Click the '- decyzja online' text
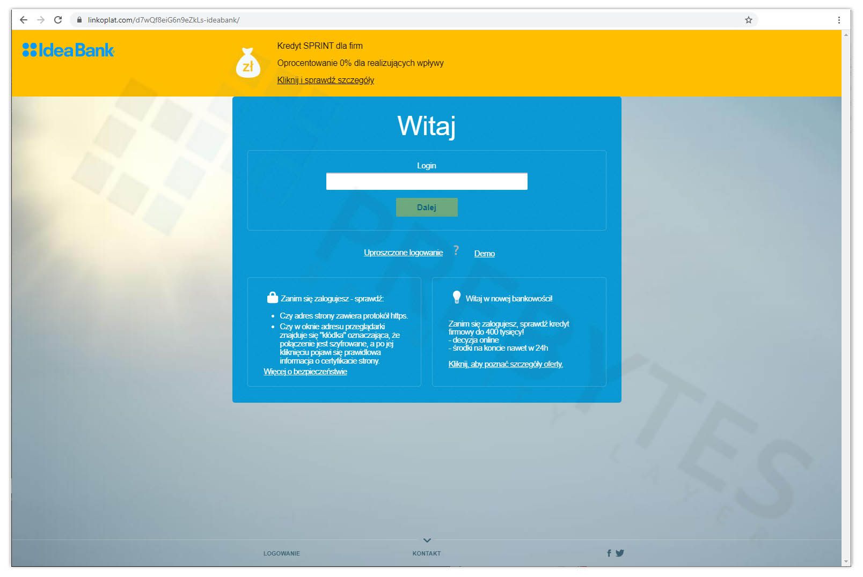 tap(473, 340)
